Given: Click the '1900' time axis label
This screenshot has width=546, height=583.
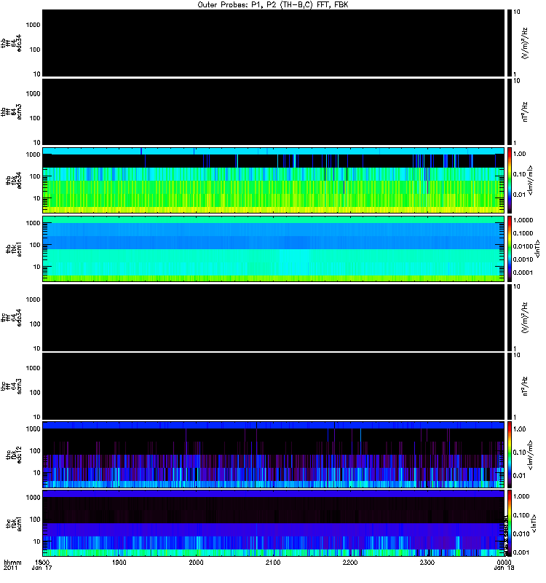Looking at the screenshot, I should pos(119,562).
